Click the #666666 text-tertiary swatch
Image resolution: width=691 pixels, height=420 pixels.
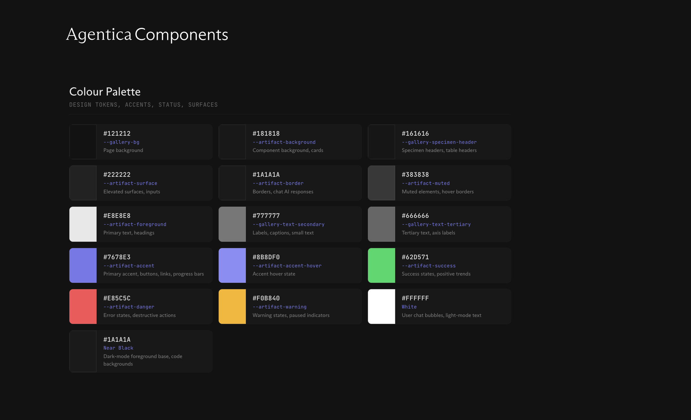coord(381,224)
